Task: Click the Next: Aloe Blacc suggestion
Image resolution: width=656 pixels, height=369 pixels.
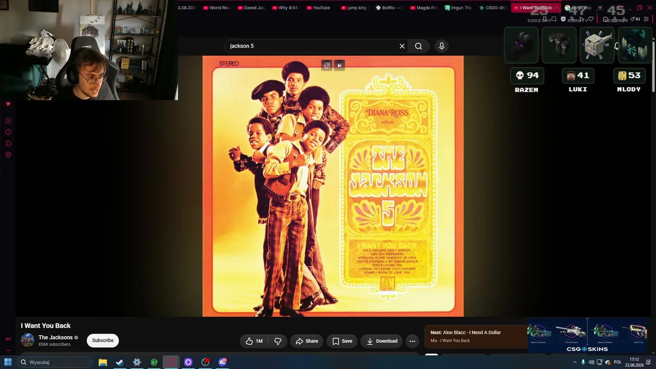Action: [476, 336]
